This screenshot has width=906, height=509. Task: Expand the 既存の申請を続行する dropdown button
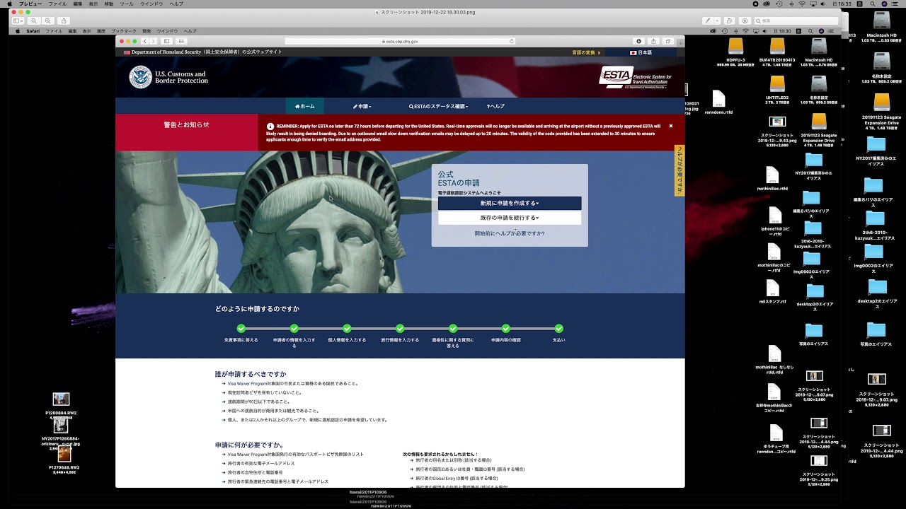coord(510,218)
